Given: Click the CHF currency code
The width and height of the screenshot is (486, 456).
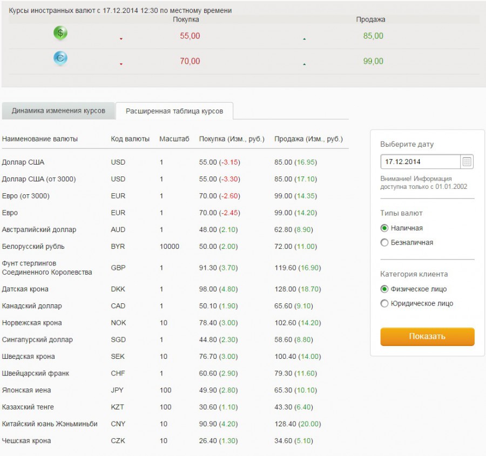Looking at the screenshot, I should click(x=118, y=373).
